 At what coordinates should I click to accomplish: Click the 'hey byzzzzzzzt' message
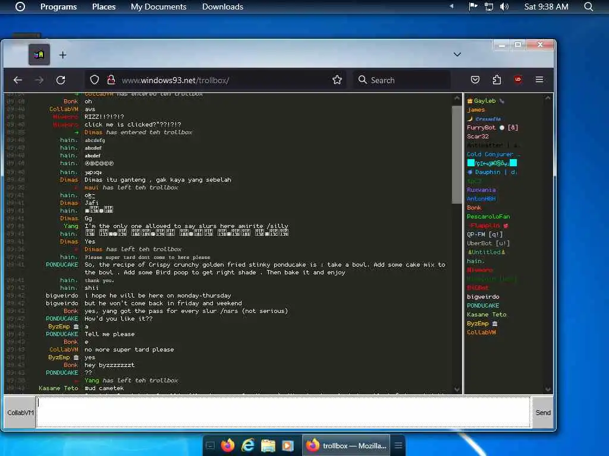109,365
